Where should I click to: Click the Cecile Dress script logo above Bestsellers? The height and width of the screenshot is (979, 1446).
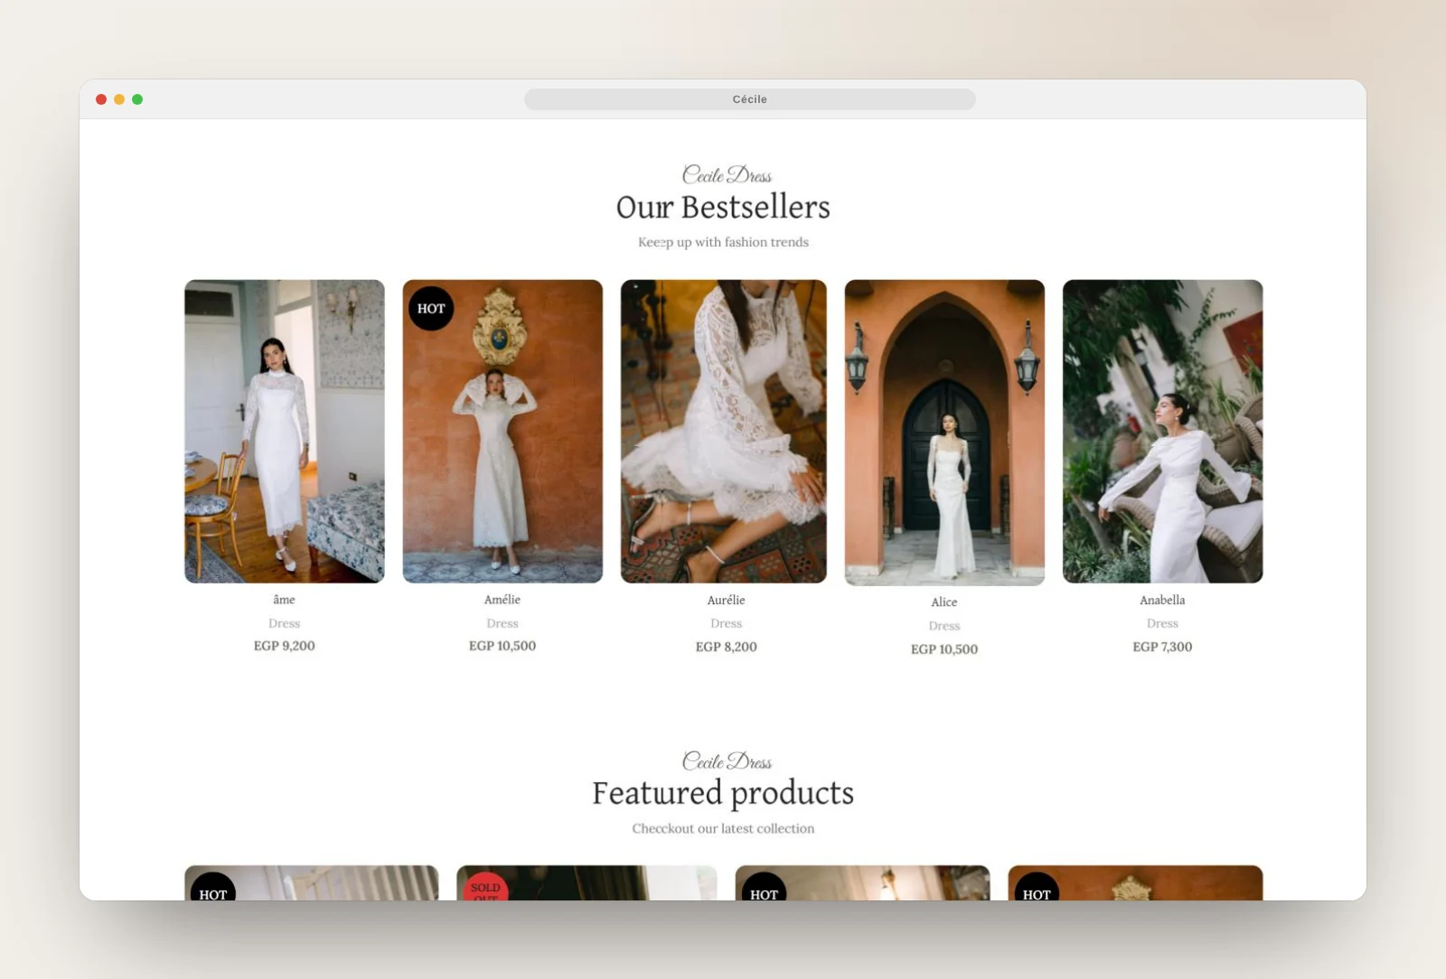click(x=727, y=173)
